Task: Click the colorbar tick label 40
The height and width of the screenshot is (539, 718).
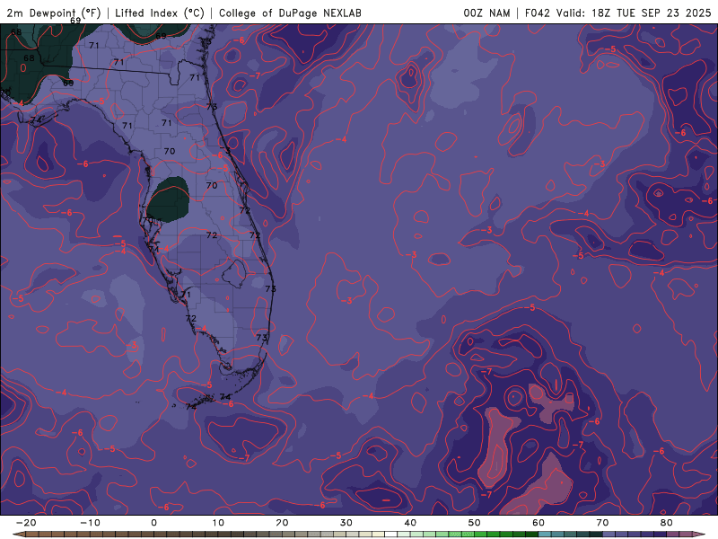Action: coord(410,523)
